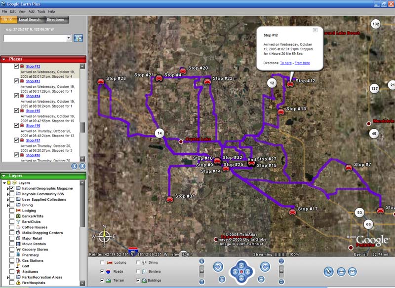This screenshot has width=395, height=288.
Task: Click the pan left arrow in navigator
Action: 235,272
